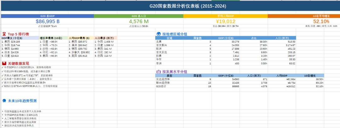Click the 4,576 M total population value

(x=139, y=21)
